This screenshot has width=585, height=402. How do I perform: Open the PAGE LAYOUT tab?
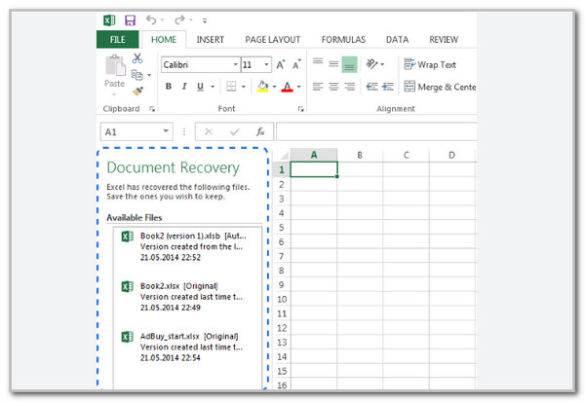(x=272, y=40)
